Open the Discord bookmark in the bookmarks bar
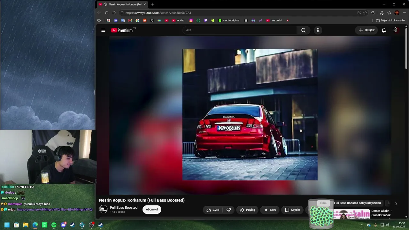Screen dimensions: 409x230 pos(116,20)
